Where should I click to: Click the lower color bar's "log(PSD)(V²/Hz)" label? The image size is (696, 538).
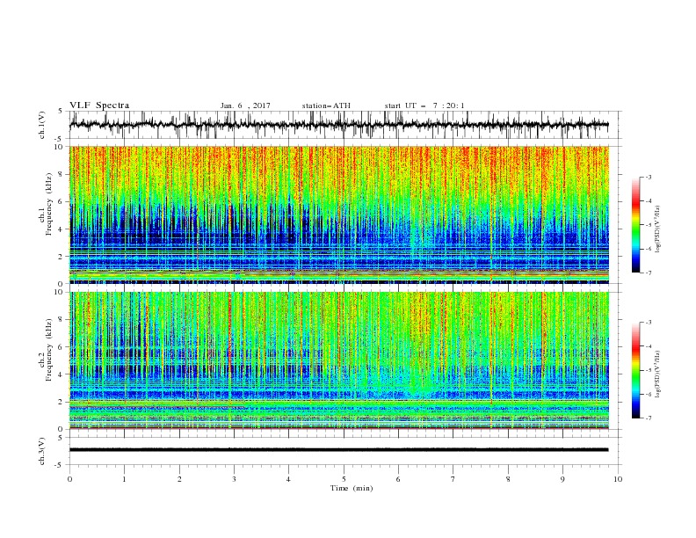coord(657,374)
